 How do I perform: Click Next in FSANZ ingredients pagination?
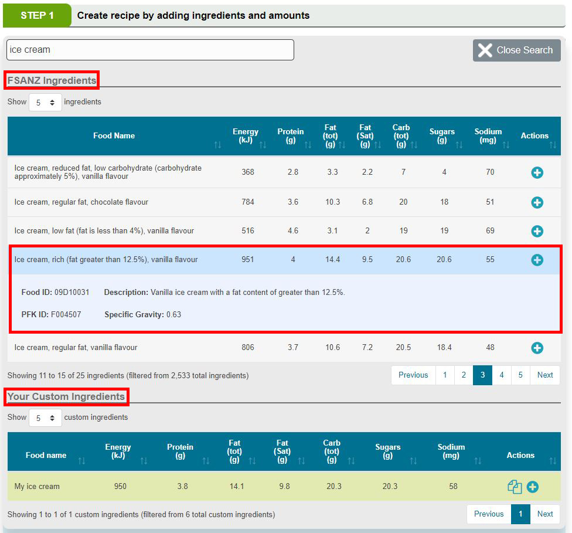click(544, 375)
